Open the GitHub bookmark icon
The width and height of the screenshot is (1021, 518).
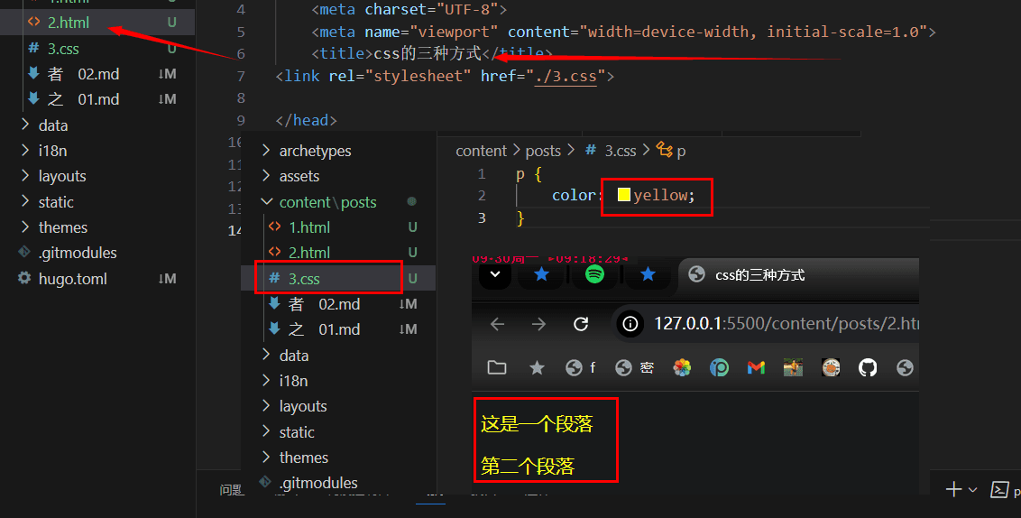(x=868, y=367)
